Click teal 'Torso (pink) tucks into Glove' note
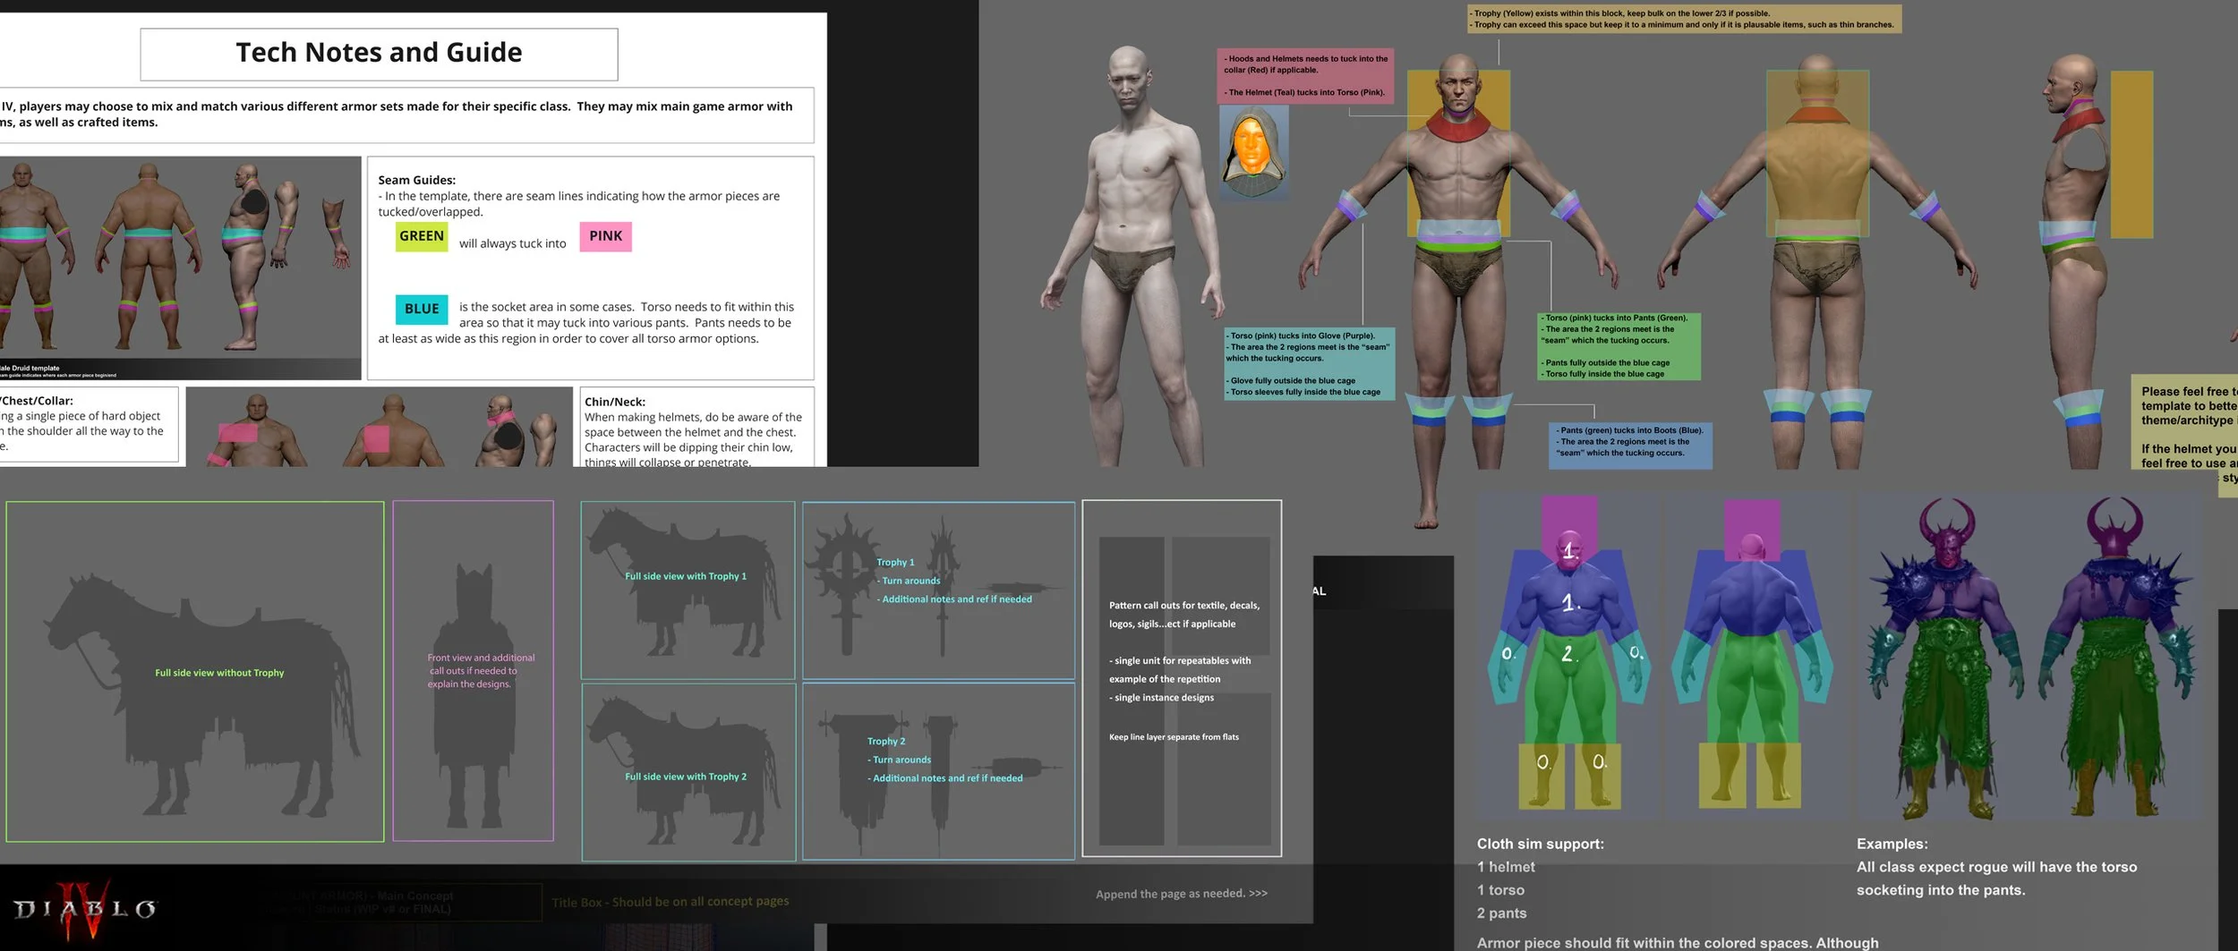The image size is (2238, 951). point(1309,364)
